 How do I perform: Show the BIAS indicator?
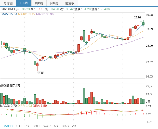point(65,126)
